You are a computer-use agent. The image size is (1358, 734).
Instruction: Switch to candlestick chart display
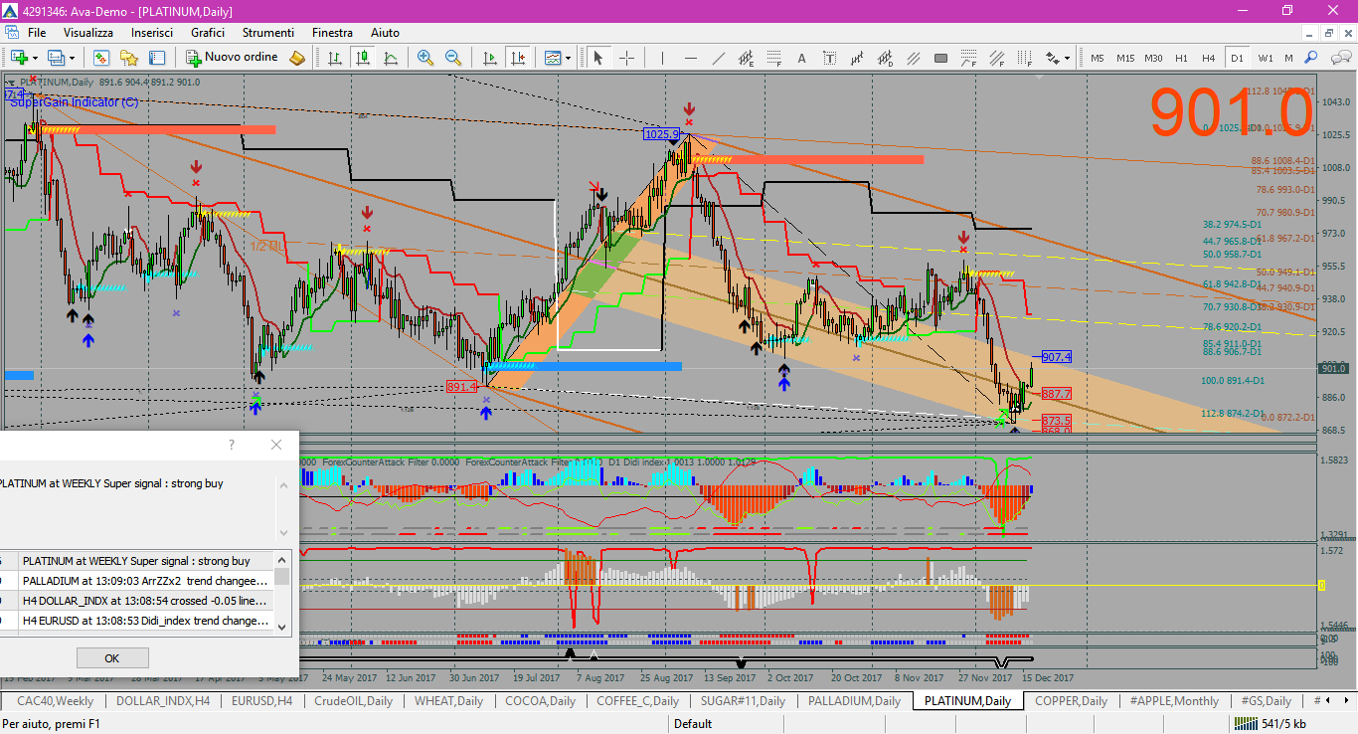(x=362, y=58)
